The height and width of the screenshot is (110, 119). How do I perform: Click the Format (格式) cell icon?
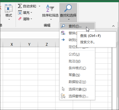[8, 8]
